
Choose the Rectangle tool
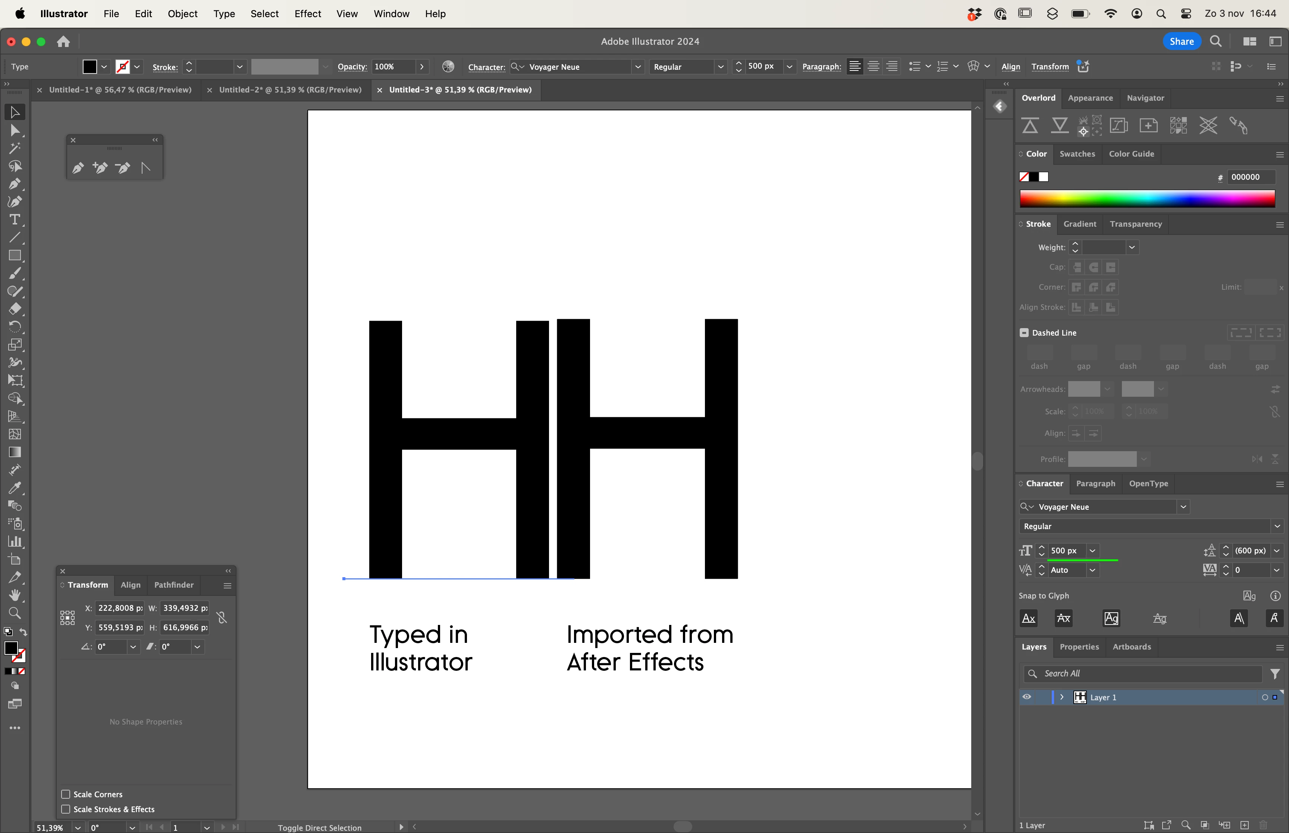point(15,255)
